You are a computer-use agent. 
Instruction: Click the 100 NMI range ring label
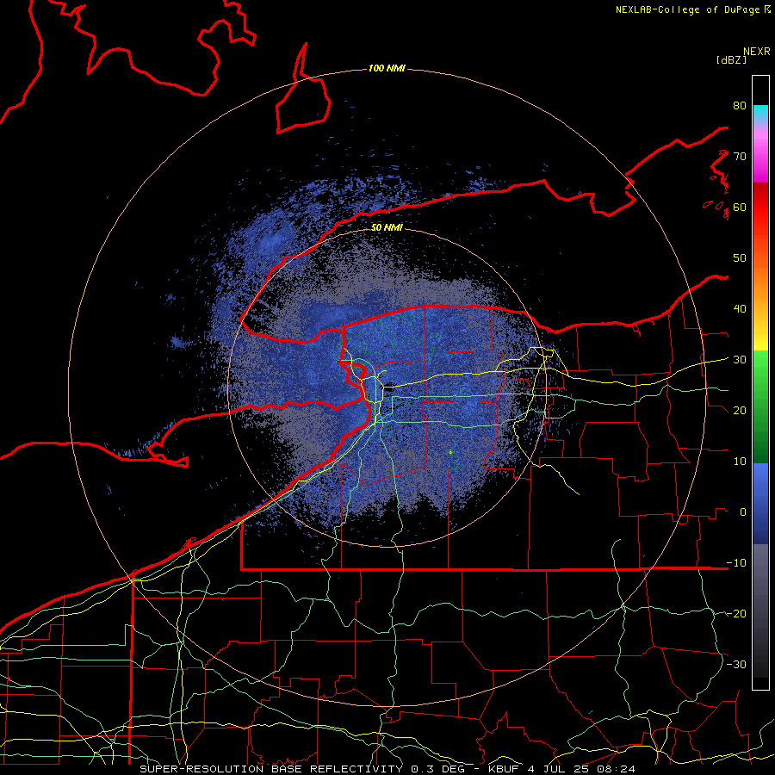[x=387, y=68]
